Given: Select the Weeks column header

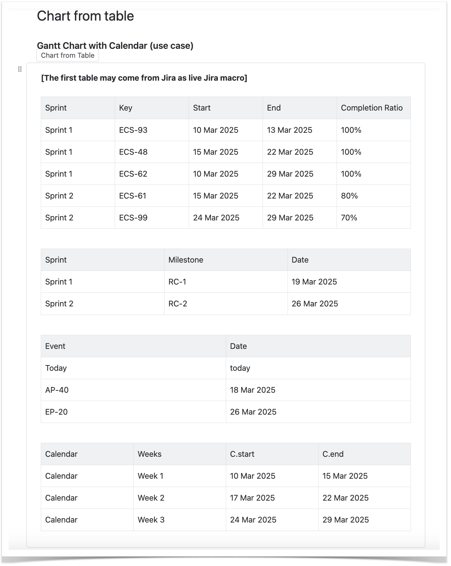Looking at the screenshot, I should (150, 454).
